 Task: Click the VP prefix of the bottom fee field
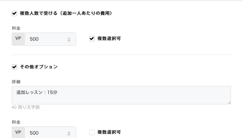tap(18, 133)
